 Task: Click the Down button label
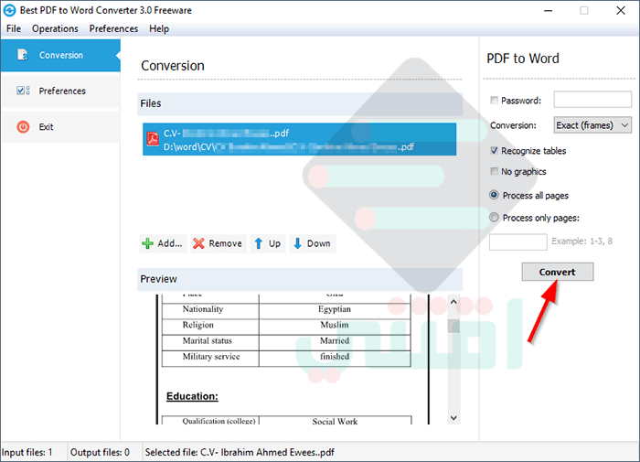tap(319, 243)
